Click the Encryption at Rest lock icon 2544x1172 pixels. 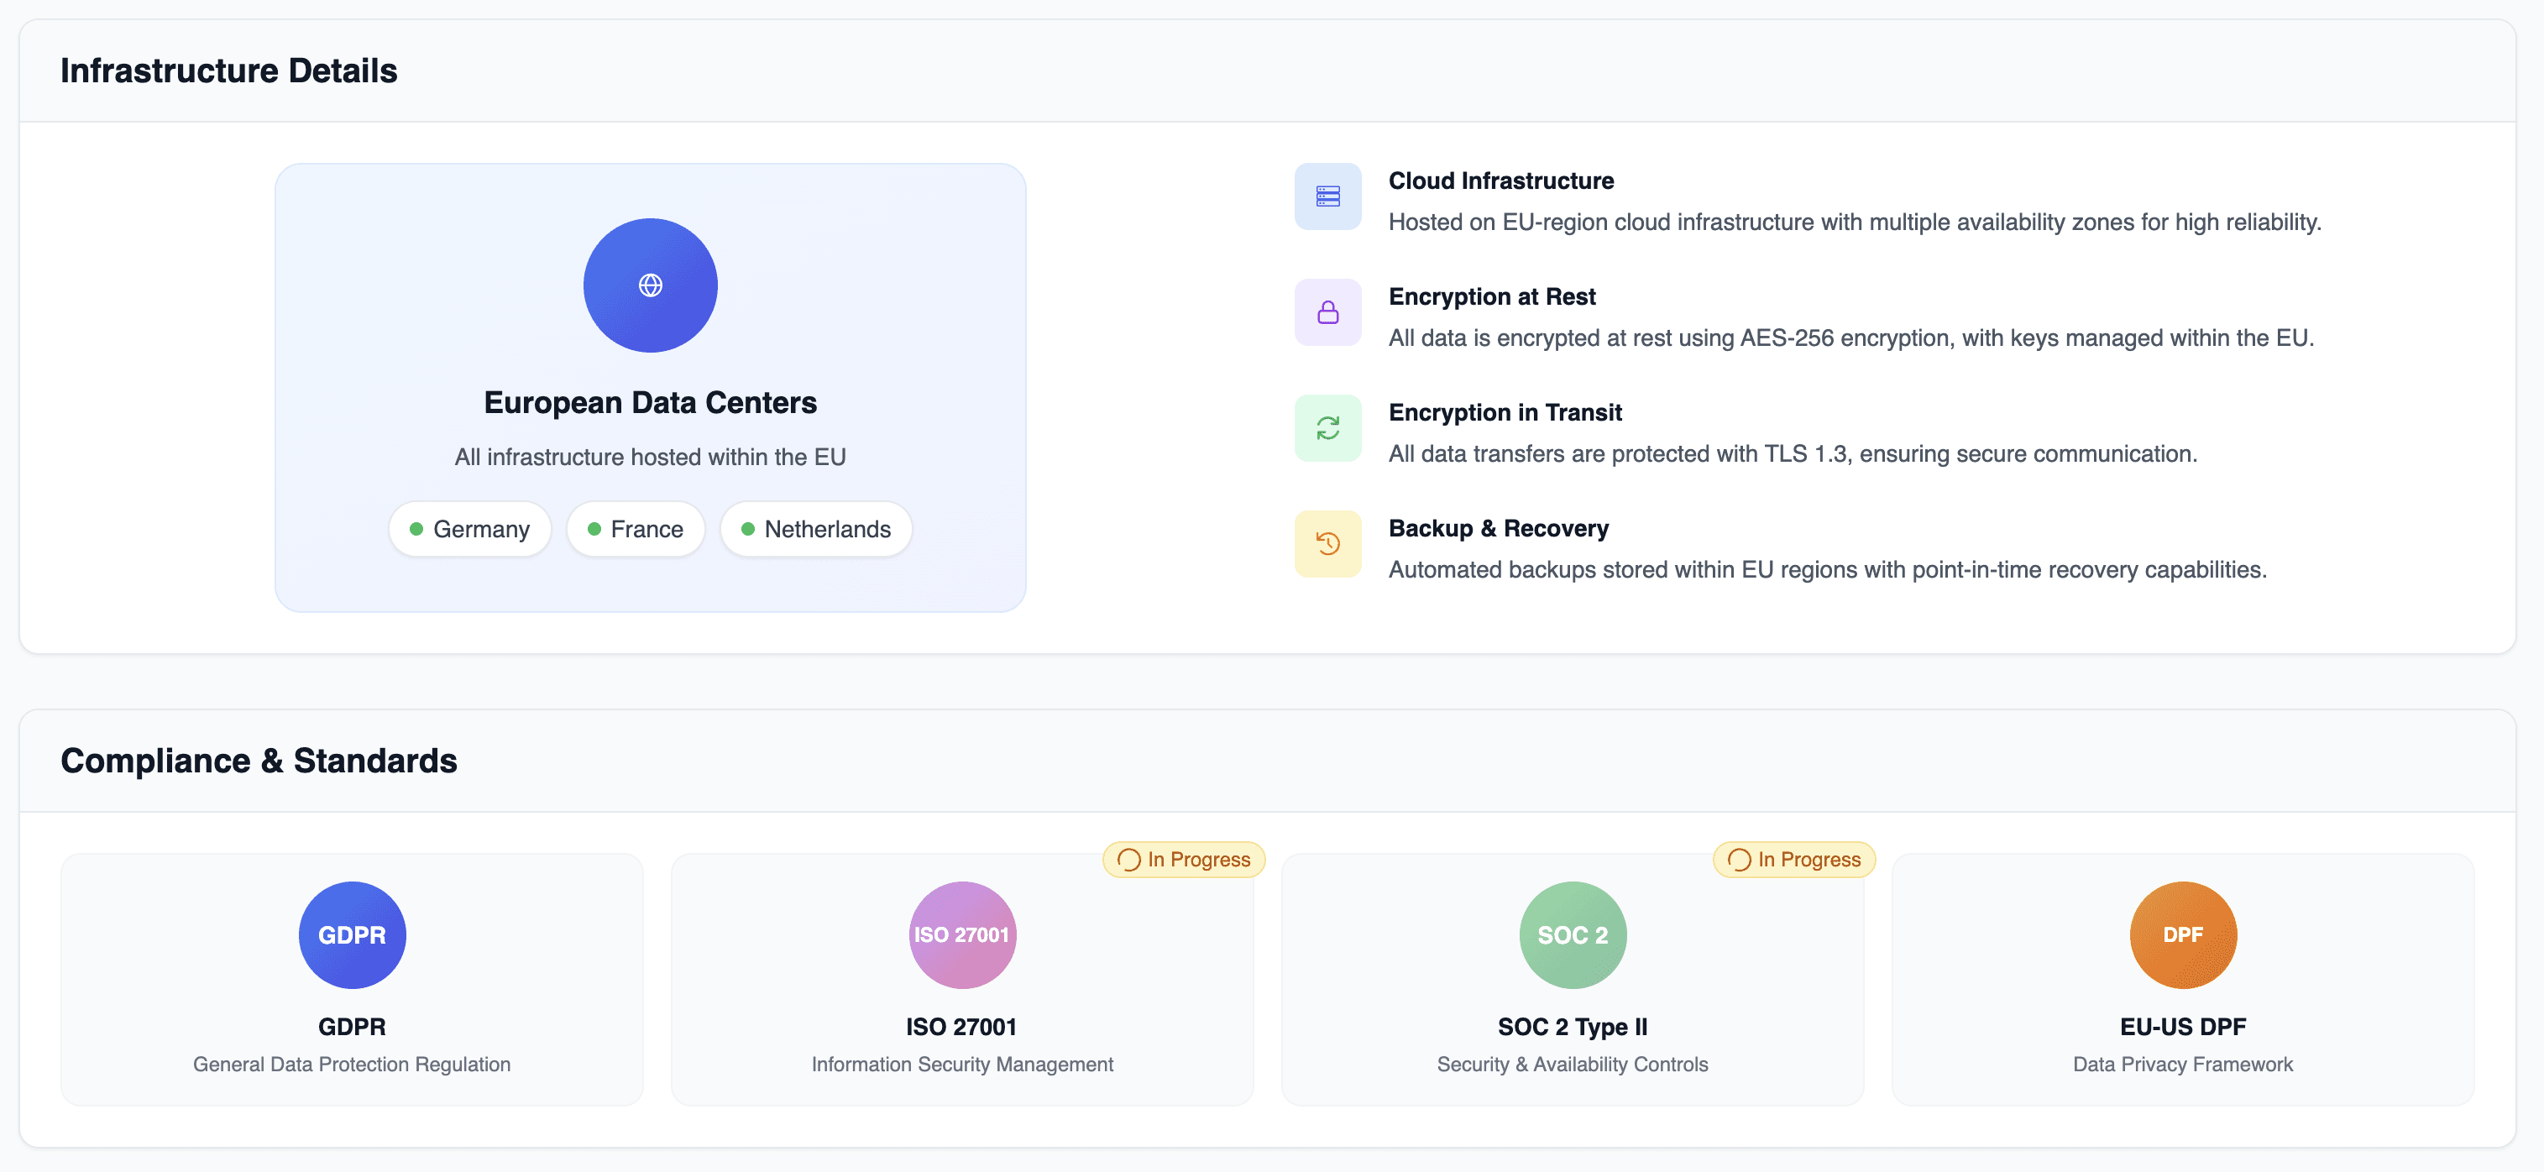coord(1327,313)
